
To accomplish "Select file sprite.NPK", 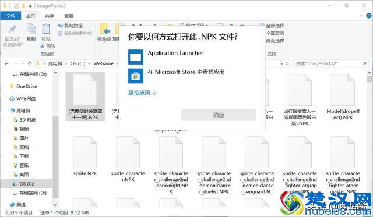I will (85, 156).
